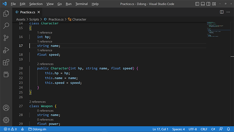Image resolution: width=234 pixels, height=132 pixels.
Task: Select the Ddong.sln project in status bar
Action: click(x=37, y=129)
